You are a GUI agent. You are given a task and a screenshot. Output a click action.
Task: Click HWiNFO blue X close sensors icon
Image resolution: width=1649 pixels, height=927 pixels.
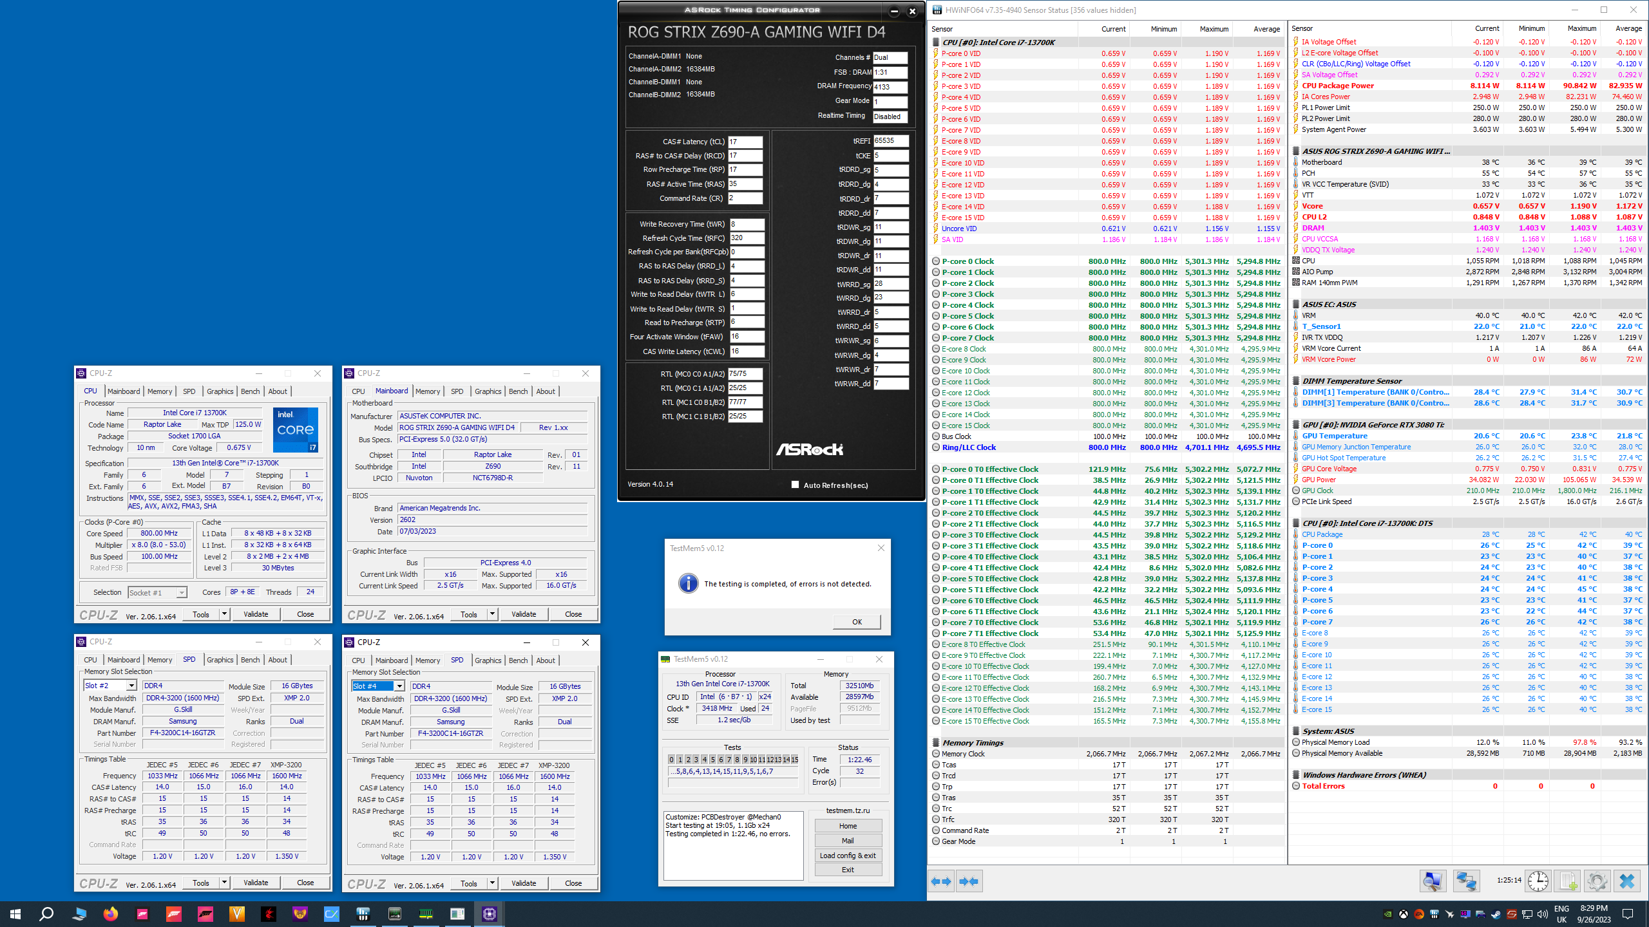click(x=1627, y=881)
